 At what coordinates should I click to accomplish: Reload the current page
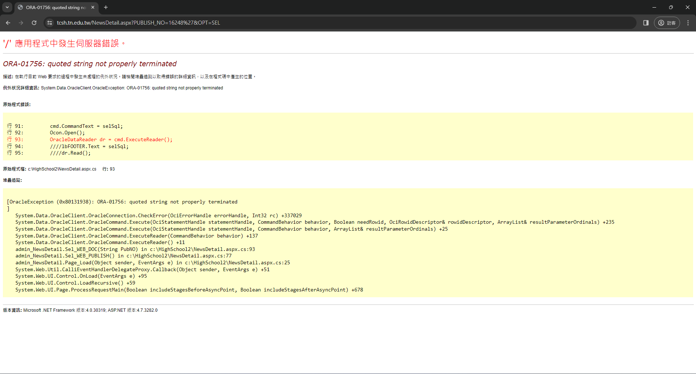tap(34, 23)
